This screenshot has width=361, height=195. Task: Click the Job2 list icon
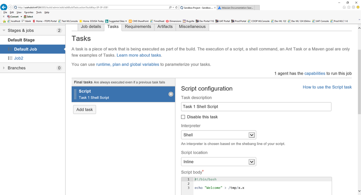[x=10, y=58]
